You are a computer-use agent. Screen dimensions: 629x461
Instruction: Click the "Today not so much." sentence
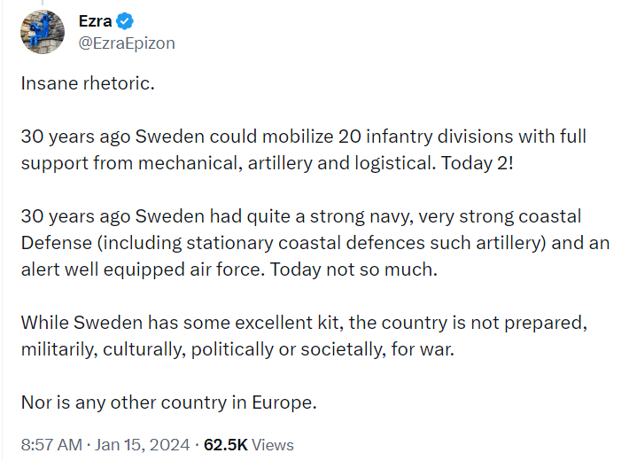coord(353,270)
